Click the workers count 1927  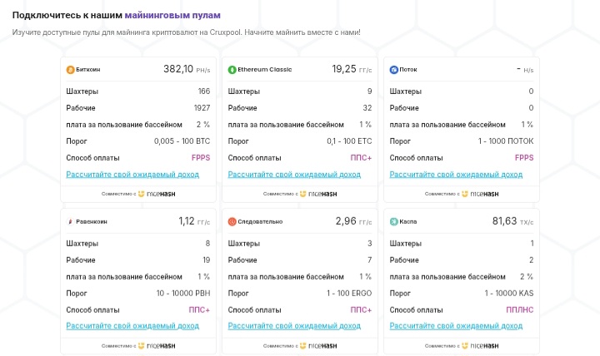(x=202, y=108)
